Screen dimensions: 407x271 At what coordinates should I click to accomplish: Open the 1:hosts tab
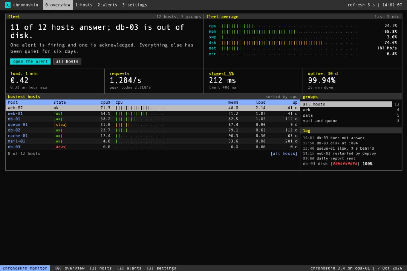[84, 5]
